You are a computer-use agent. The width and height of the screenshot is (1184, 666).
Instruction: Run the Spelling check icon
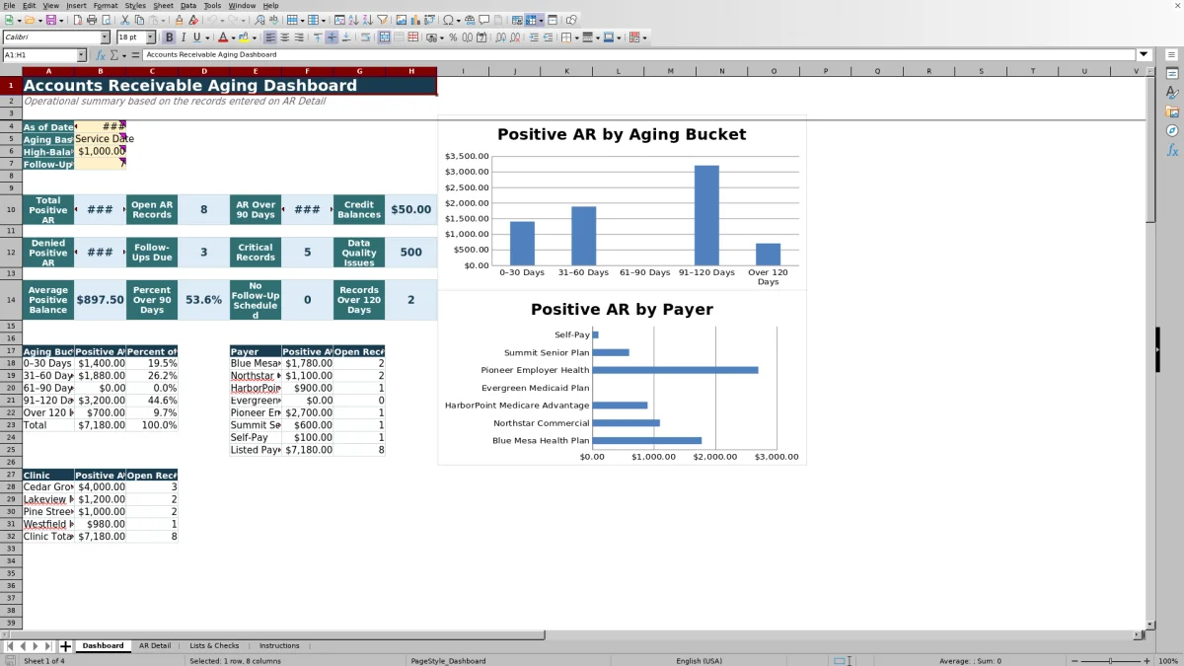tap(273, 20)
